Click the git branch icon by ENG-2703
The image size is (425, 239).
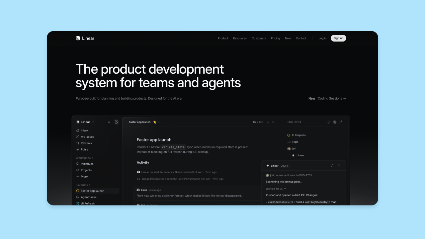(x=341, y=122)
